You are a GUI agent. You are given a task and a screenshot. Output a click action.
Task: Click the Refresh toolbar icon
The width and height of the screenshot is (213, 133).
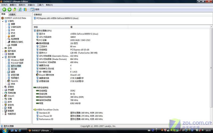click(20, 9)
